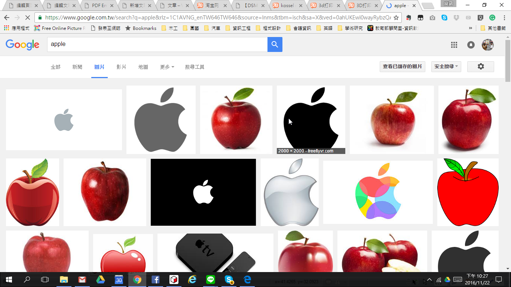The image size is (511, 287).
Task: Open the Action Center notification icon
Action: (498, 280)
